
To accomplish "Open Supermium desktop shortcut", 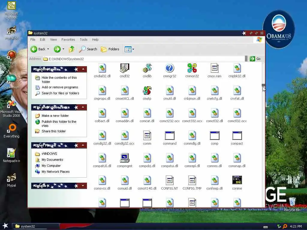I will click(x=11, y=82).
